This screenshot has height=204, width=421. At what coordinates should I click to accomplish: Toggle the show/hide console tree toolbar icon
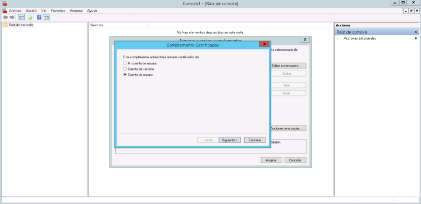click(x=21, y=17)
